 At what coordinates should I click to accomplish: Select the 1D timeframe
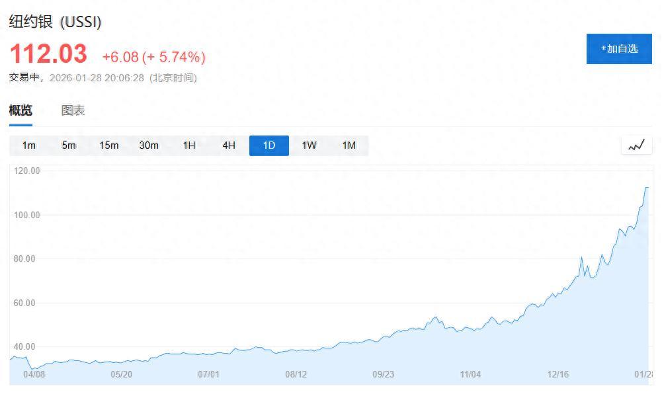(269, 145)
